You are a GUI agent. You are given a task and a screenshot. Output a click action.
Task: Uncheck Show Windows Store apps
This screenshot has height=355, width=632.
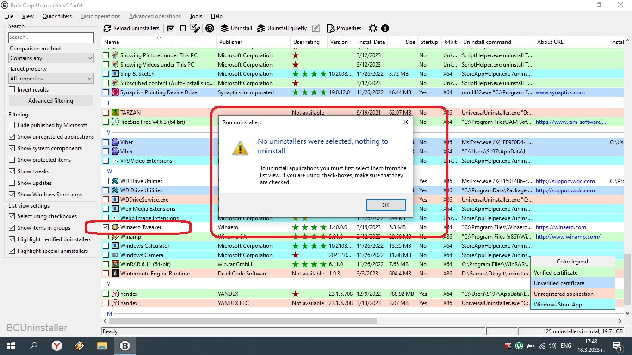coord(12,195)
